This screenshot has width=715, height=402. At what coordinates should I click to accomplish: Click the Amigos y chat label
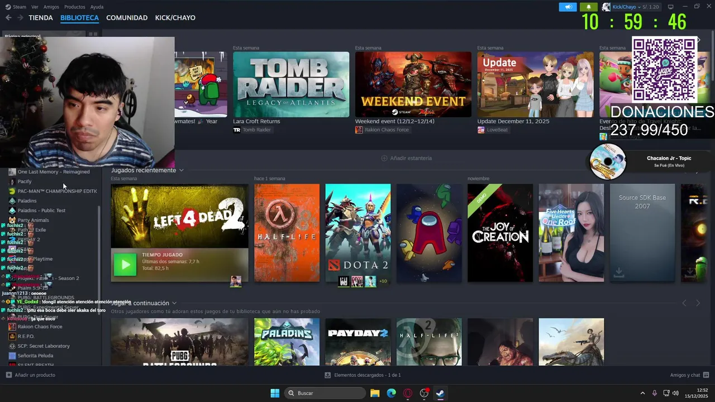click(x=685, y=375)
